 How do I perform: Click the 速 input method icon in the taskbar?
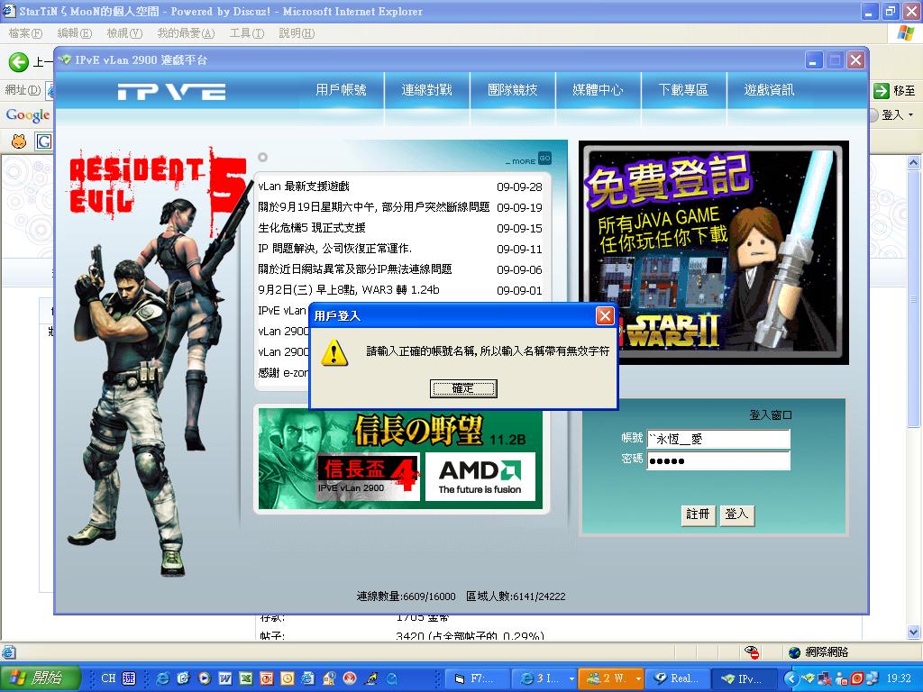[129, 678]
